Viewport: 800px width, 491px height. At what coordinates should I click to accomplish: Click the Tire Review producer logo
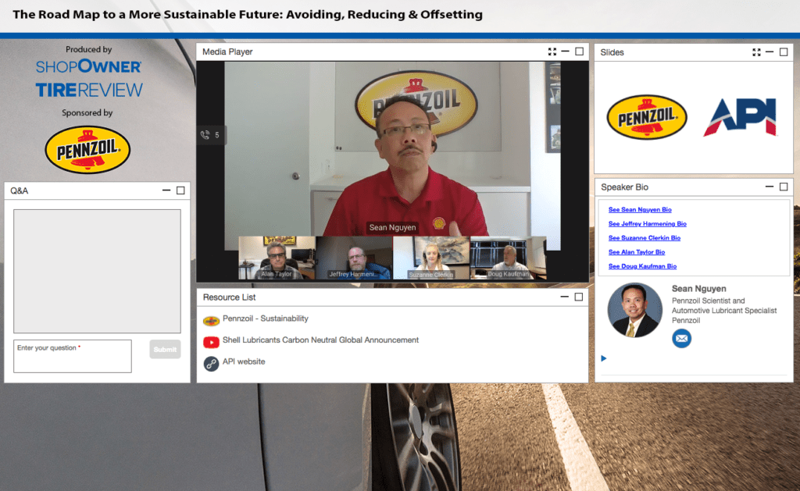tap(89, 91)
